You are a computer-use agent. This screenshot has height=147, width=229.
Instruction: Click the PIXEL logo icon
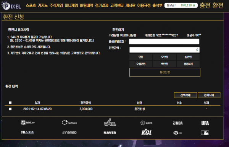click(x=11, y=6)
